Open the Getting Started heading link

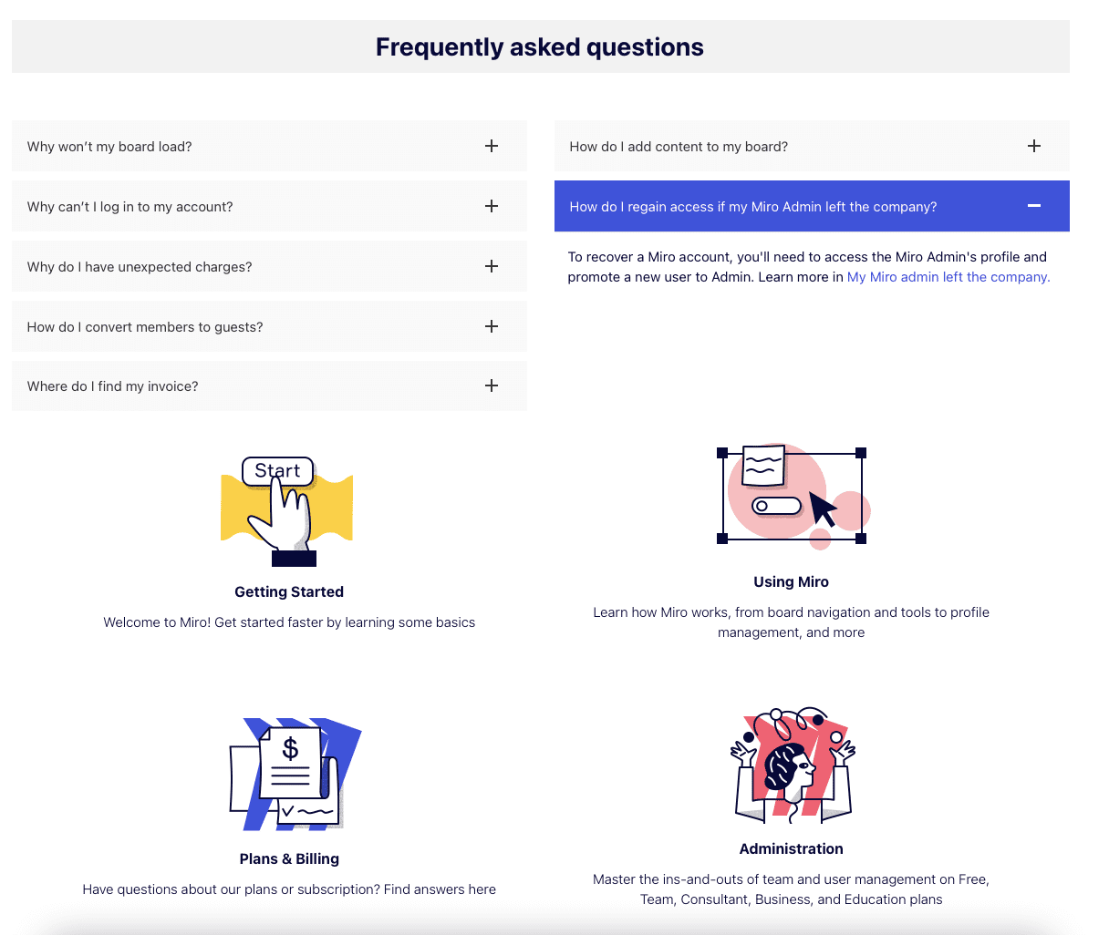(289, 591)
